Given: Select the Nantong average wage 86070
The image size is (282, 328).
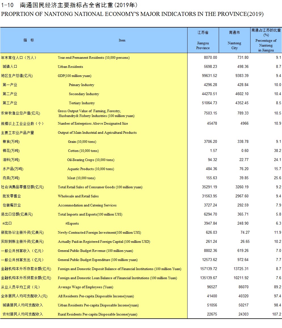Looking at the screenshot, I should click(243, 287).
